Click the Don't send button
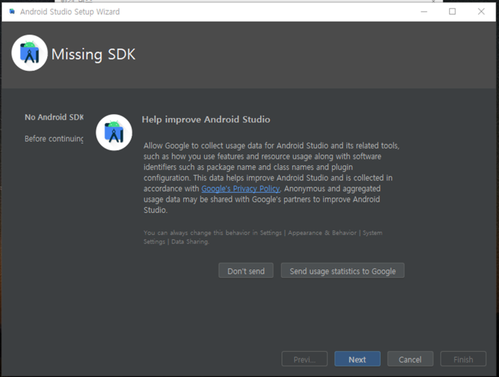Screen dimensions: 499x377 pos(246,271)
